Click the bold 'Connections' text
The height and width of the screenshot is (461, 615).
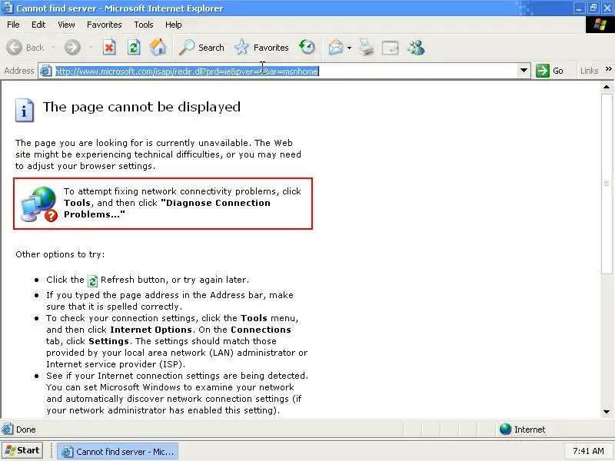[261, 330]
